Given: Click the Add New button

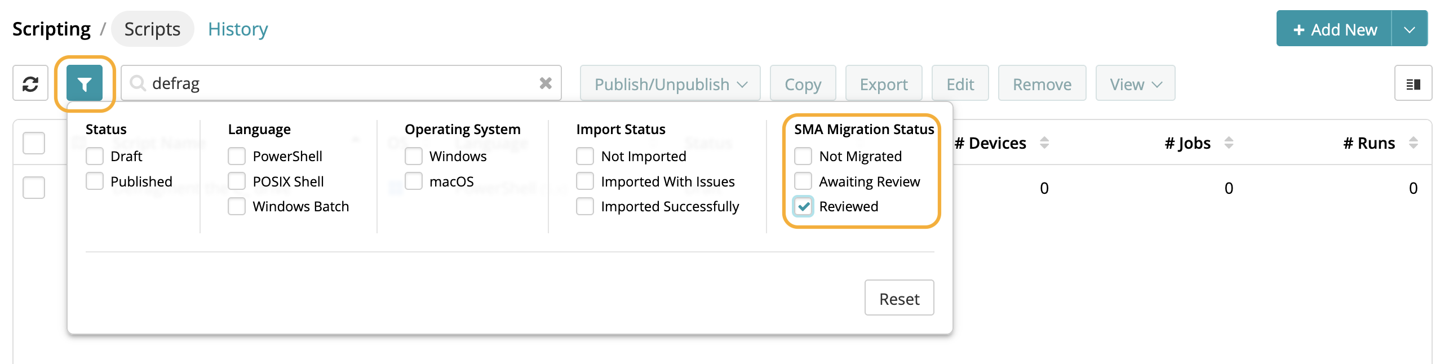Looking at the screenshot, I should click(x=1334, y=29).
